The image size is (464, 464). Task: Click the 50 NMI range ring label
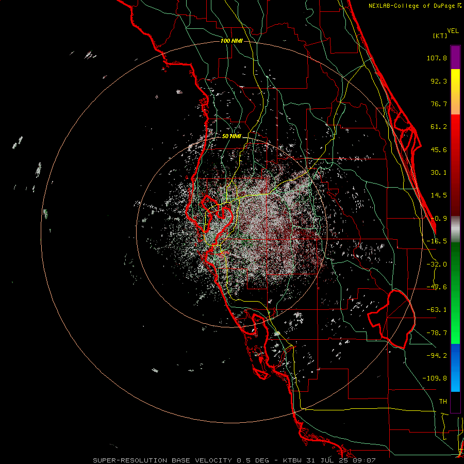click(x=231, y=137)
